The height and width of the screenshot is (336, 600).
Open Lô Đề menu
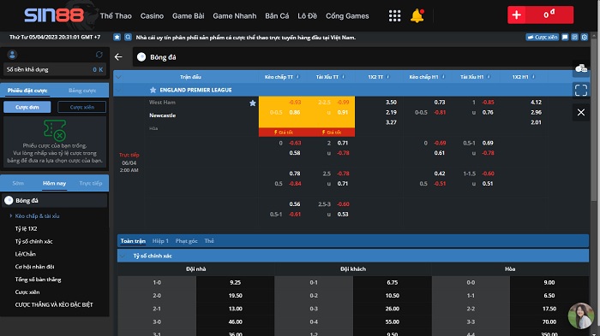pyautogui.click(x=307, y=15)
